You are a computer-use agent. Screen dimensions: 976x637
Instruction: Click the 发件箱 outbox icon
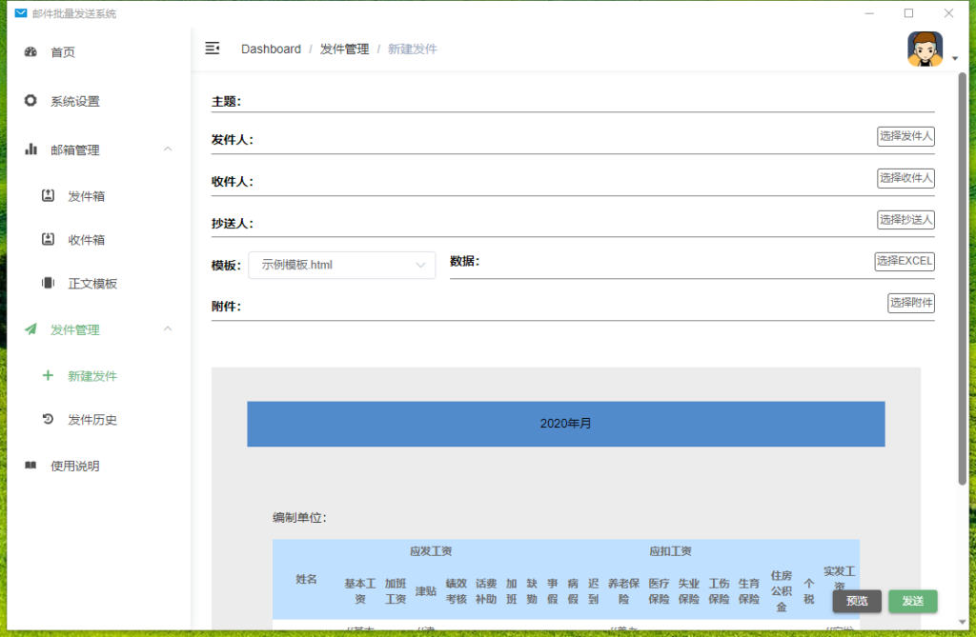tap(48, 196)
